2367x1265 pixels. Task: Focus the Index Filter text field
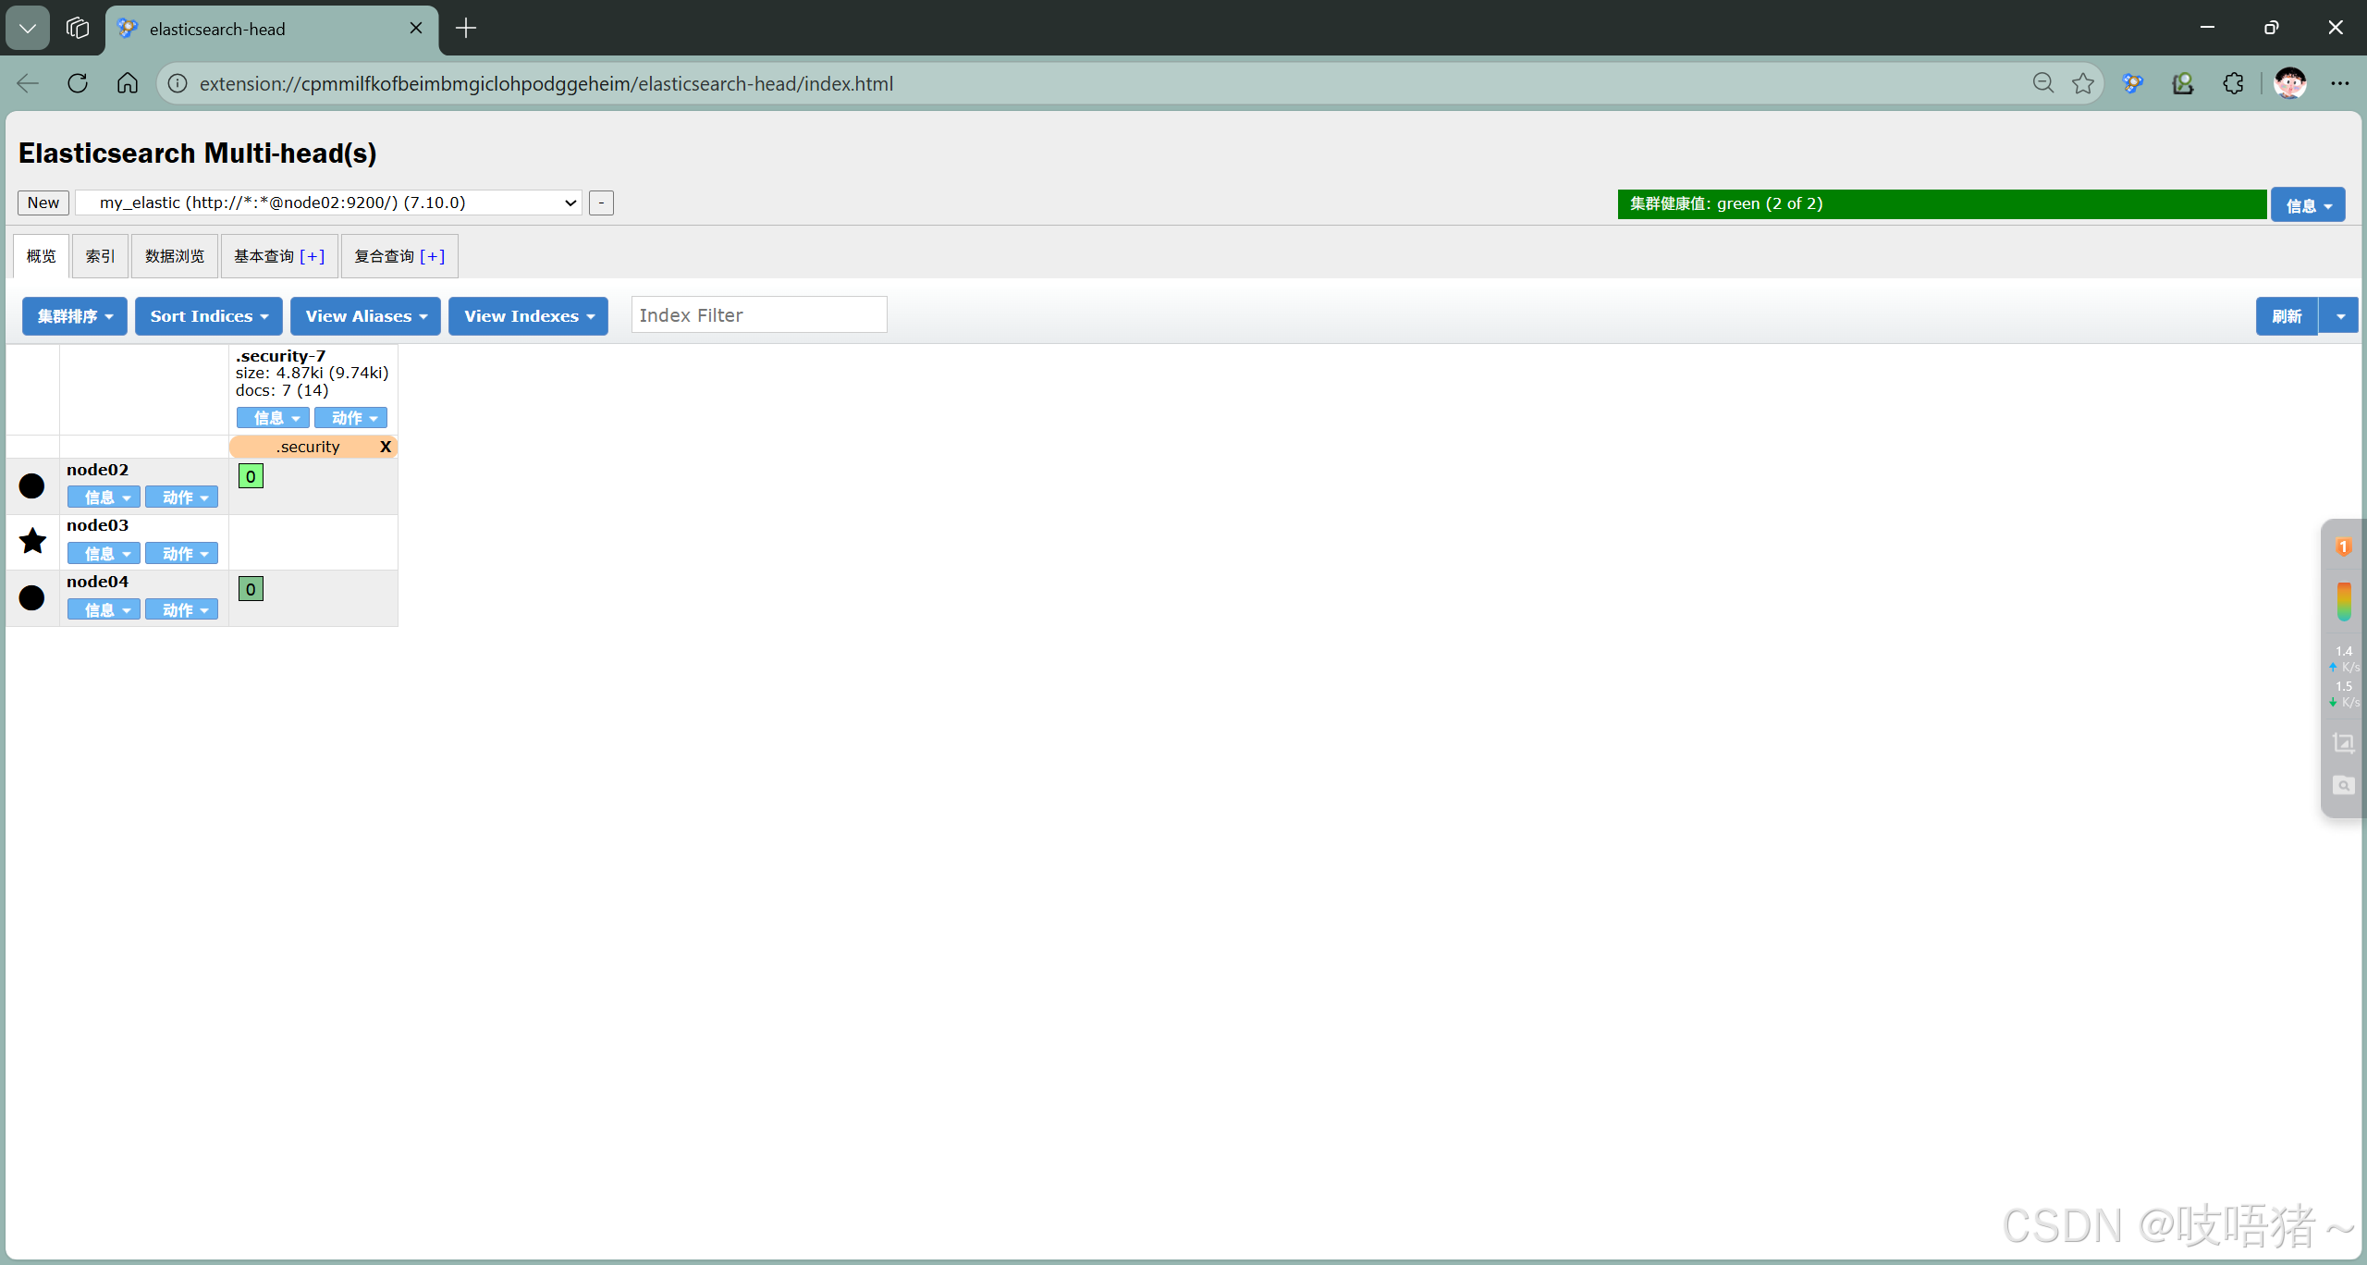point(758,315)
